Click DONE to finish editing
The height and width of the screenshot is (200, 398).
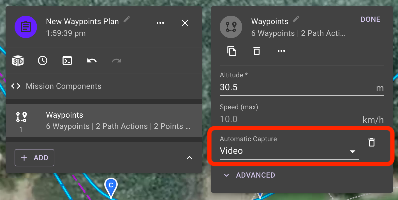371,19
